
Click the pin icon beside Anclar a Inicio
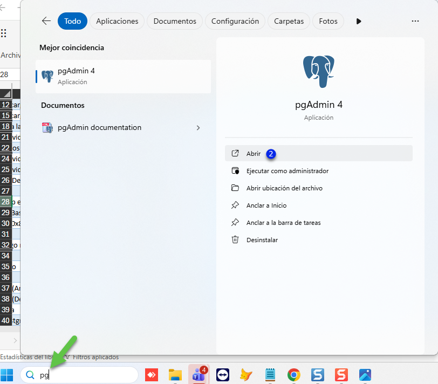coord(235,205)
